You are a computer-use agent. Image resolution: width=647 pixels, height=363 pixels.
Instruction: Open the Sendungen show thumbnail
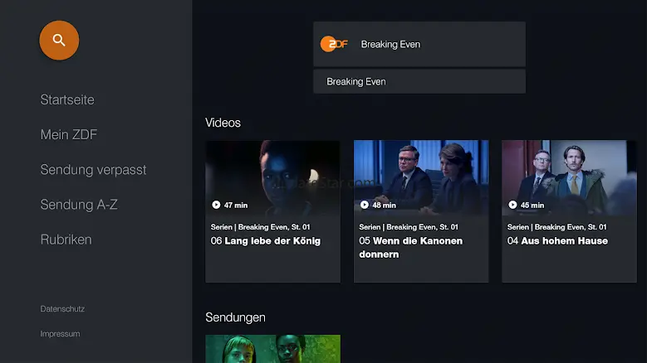(272, 349)
